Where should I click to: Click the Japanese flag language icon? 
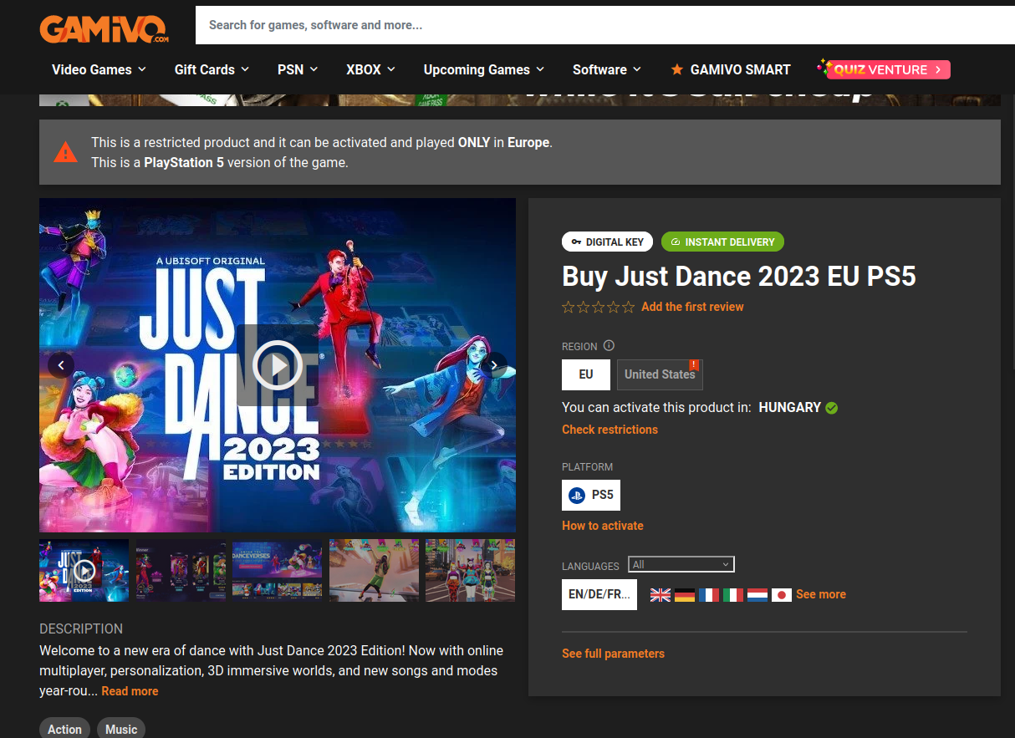[x=782, y=595]
